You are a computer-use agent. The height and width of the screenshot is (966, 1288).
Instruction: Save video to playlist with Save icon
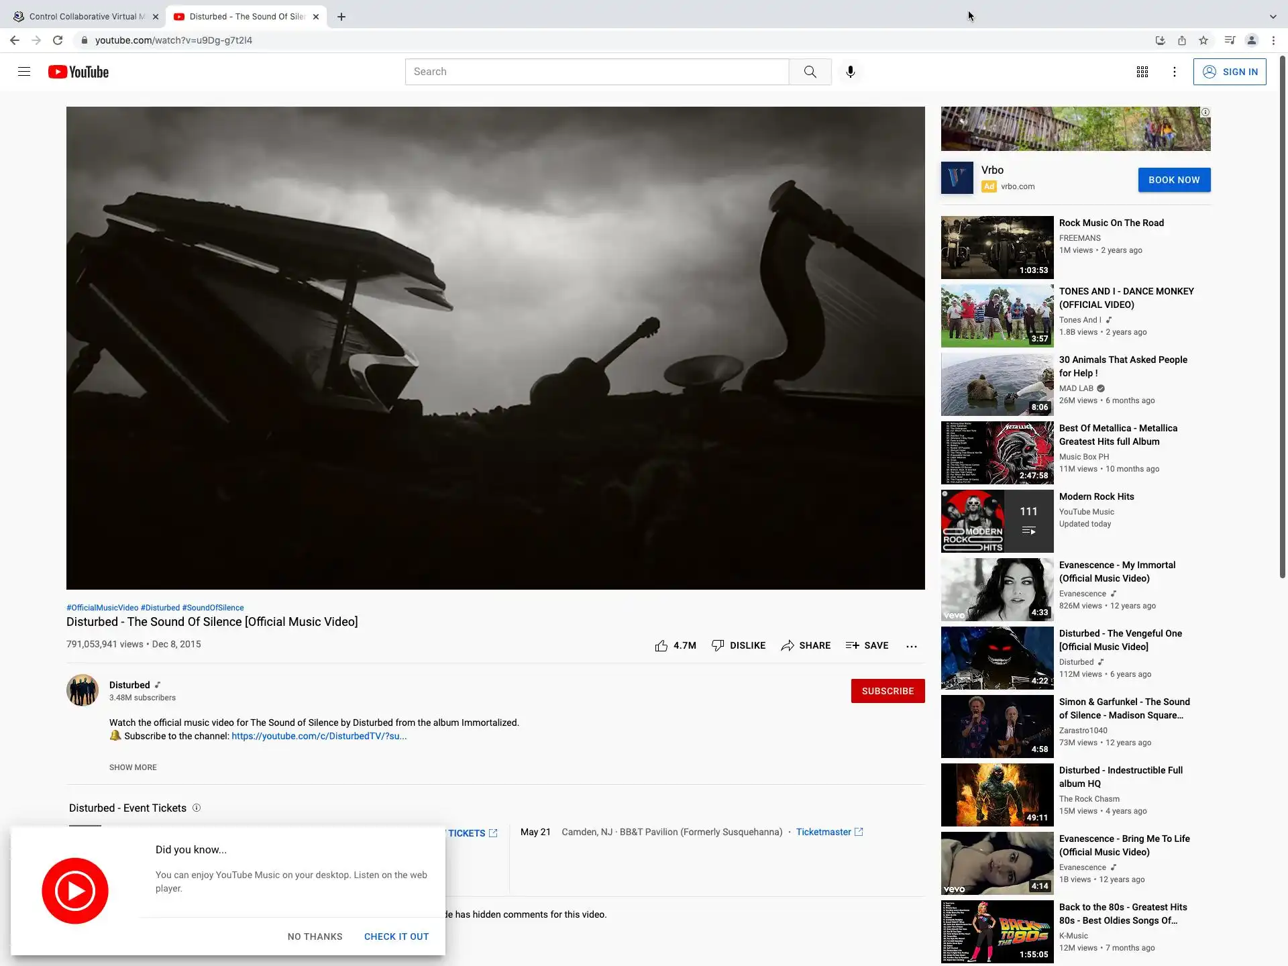tap(853, 645)
